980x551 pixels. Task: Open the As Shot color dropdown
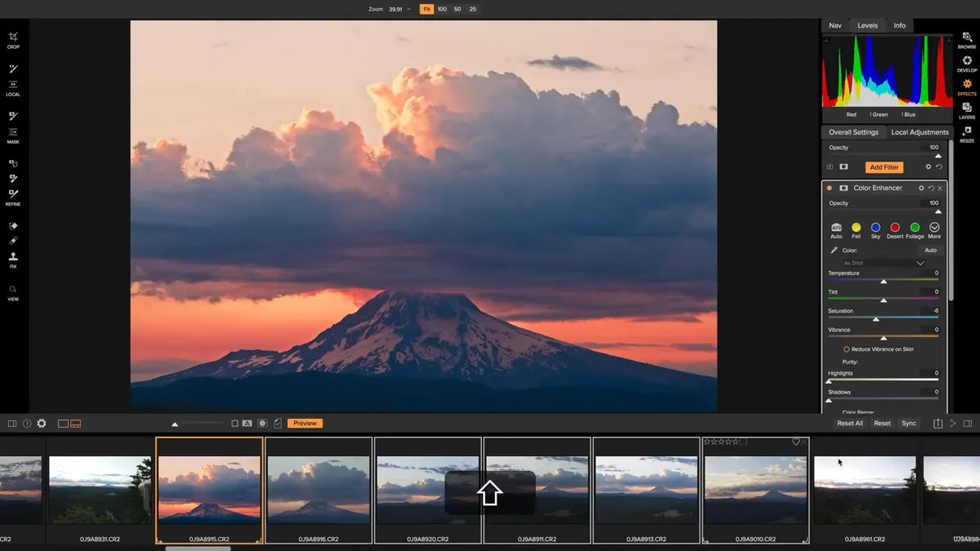pos(882,262)
